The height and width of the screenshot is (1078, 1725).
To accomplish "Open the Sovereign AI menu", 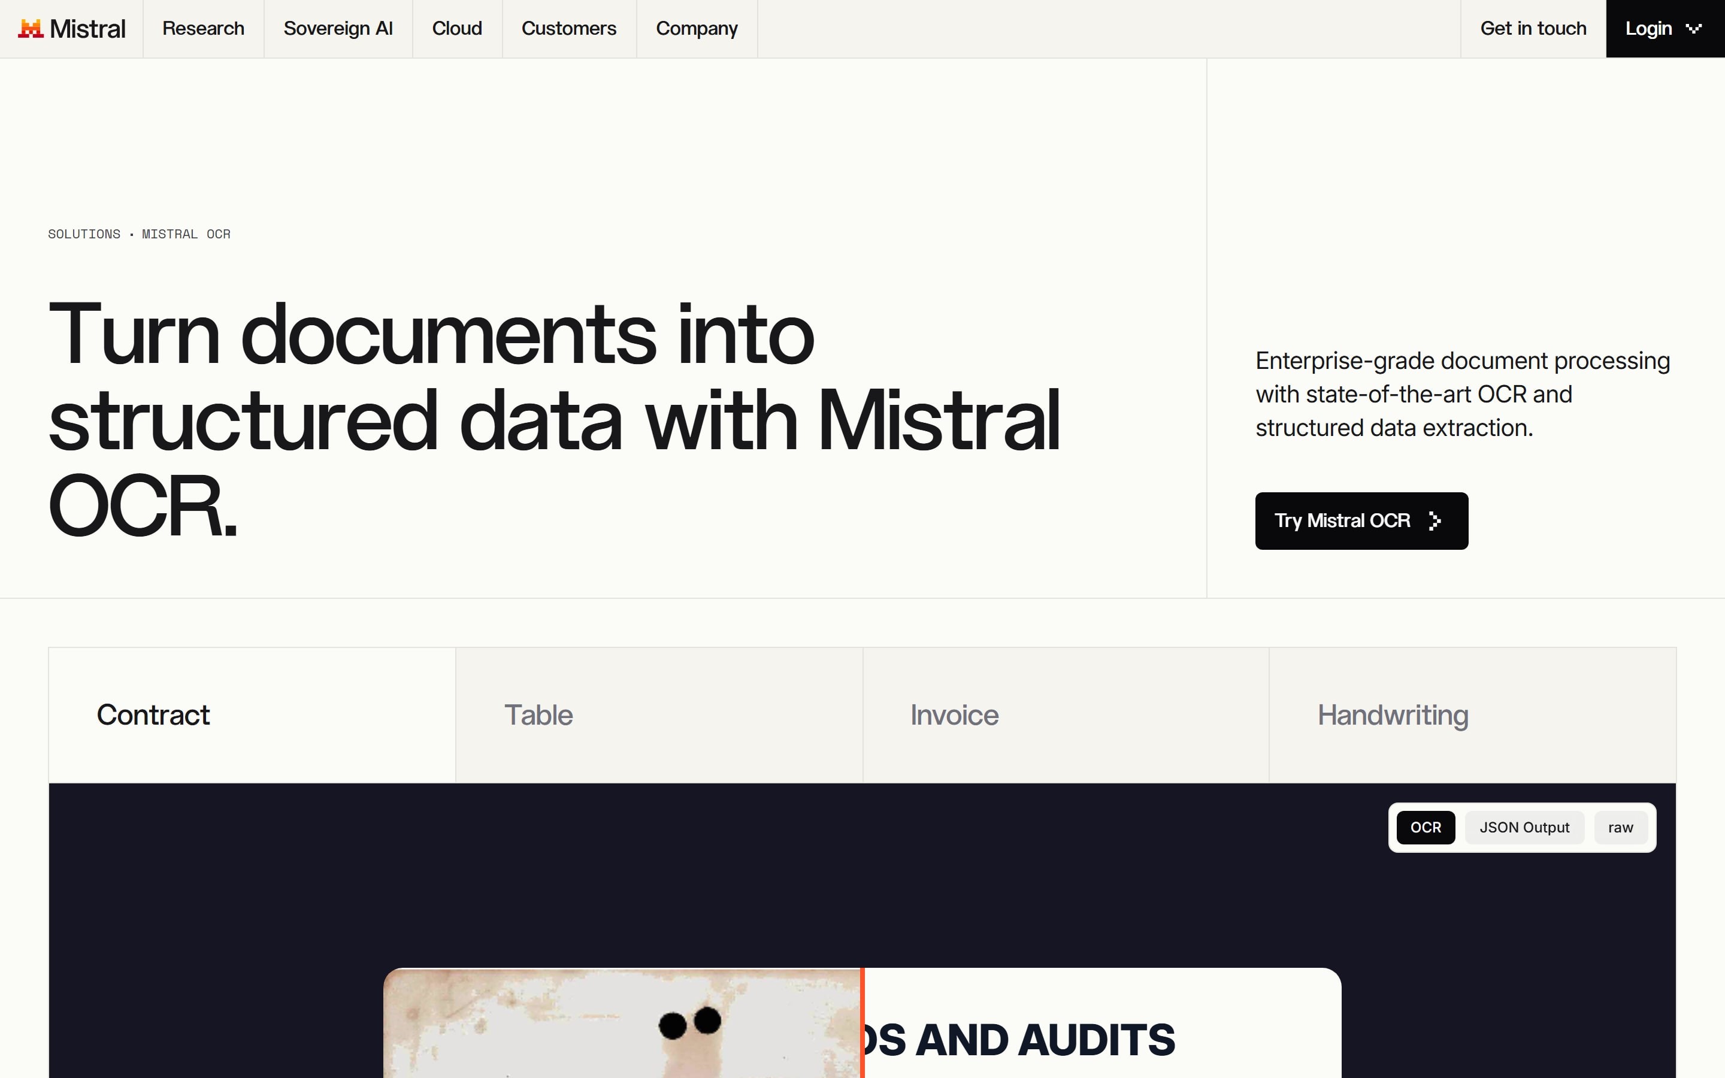I will point(338,29).
